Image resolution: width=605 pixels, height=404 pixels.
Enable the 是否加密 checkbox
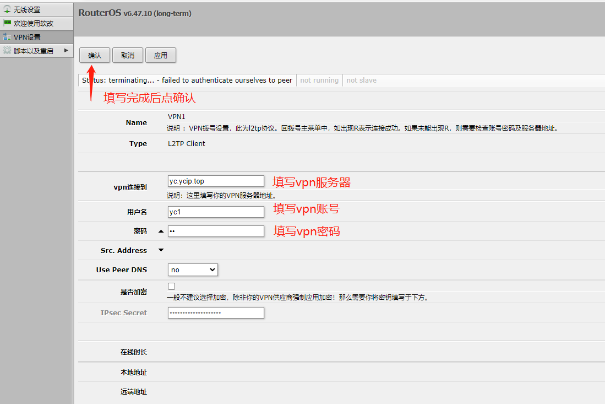tap(172, 287)
